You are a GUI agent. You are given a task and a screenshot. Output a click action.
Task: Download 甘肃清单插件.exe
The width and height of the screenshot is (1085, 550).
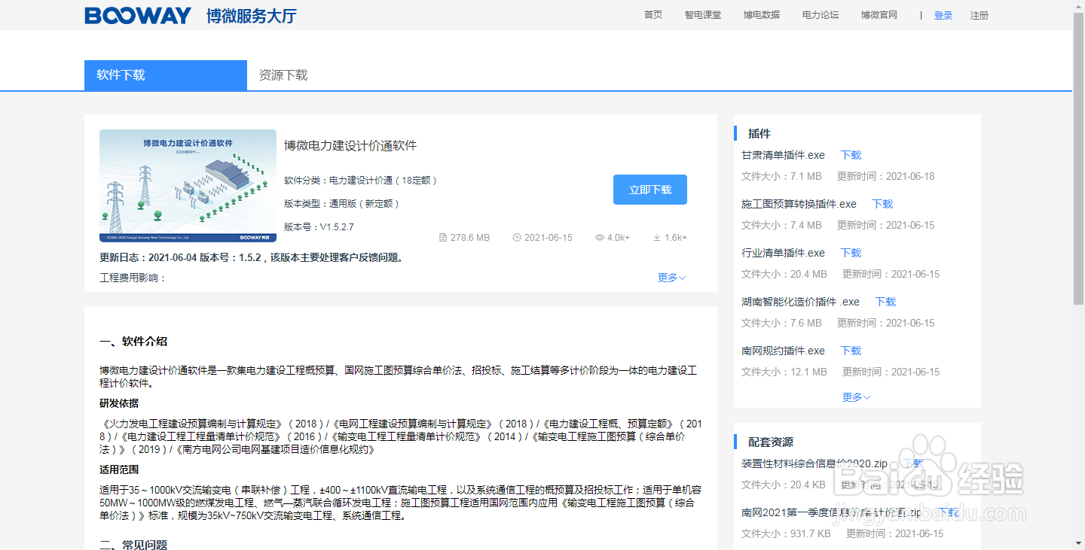(851, 155)
